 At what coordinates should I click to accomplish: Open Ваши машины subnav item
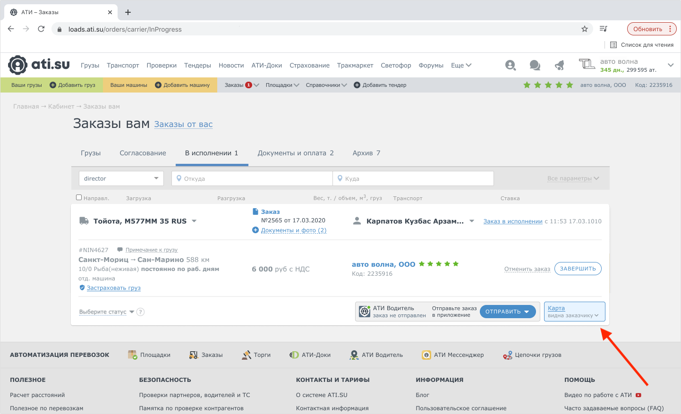click(x=128, y=85)
